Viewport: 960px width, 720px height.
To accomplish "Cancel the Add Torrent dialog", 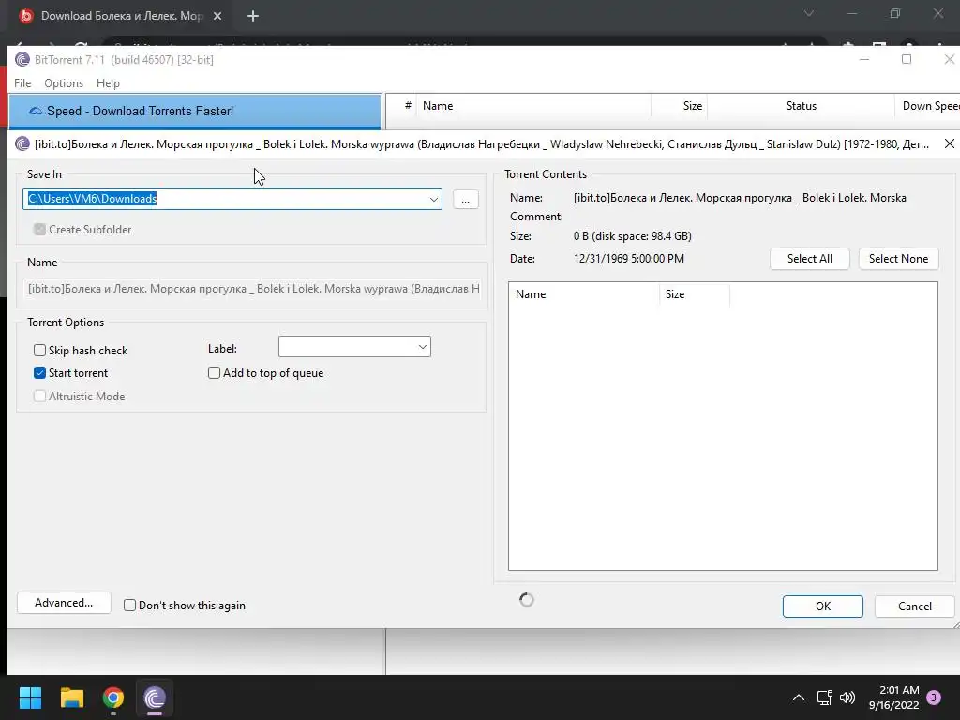I will (x=915, y=607).
